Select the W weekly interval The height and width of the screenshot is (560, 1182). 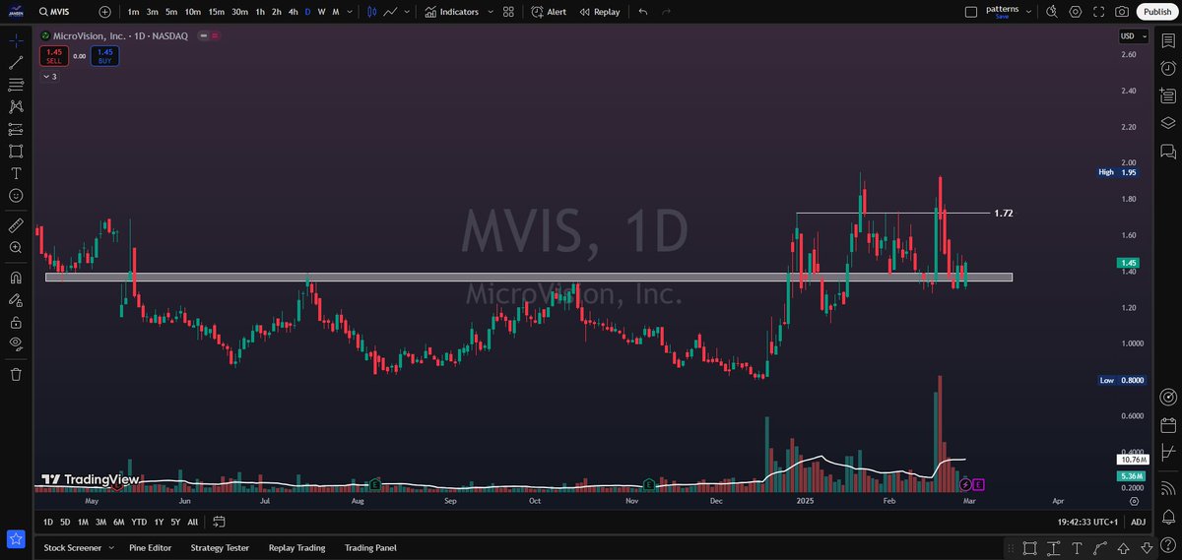tap(321, 12)
